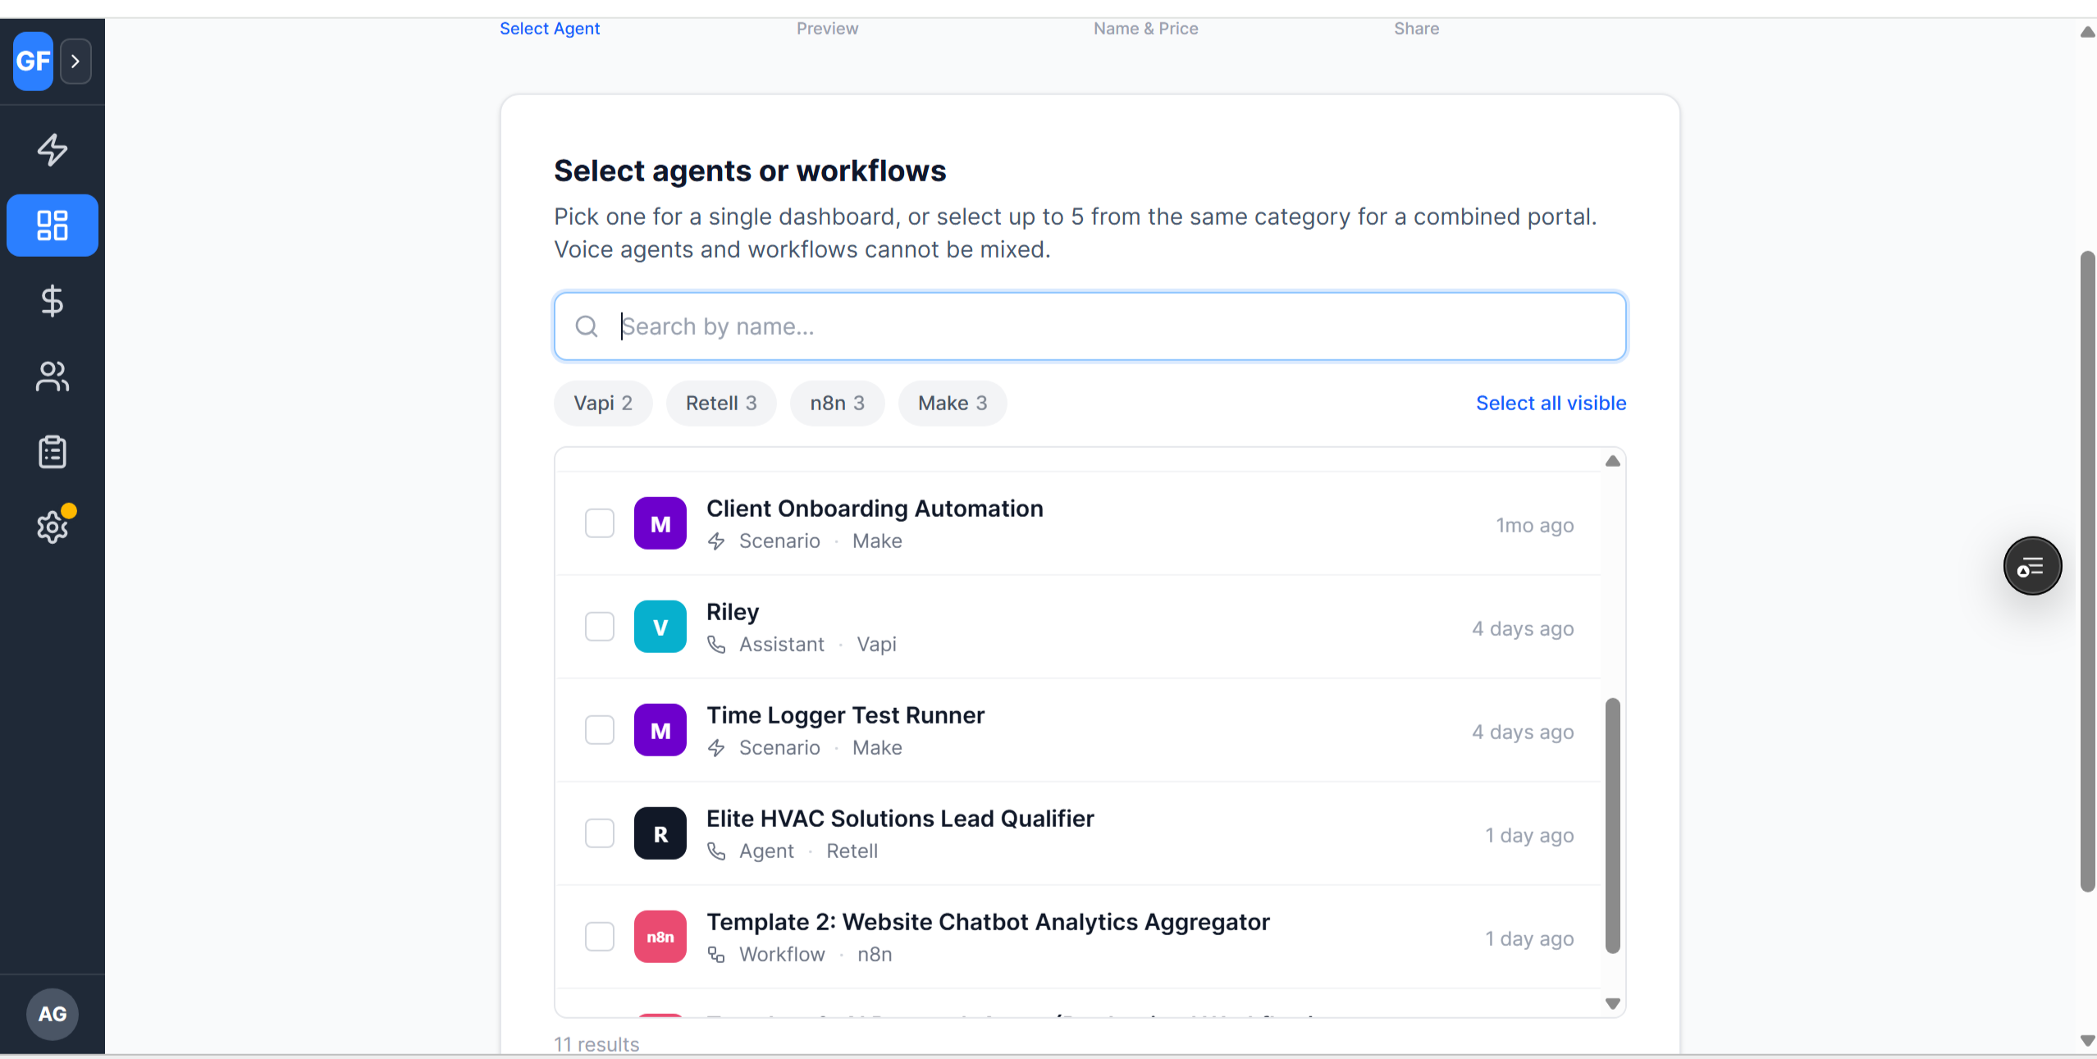Open the dashboards grid sidebar icon
The height and width of the screenshot is (1059, 2097).
click(53, 226)
